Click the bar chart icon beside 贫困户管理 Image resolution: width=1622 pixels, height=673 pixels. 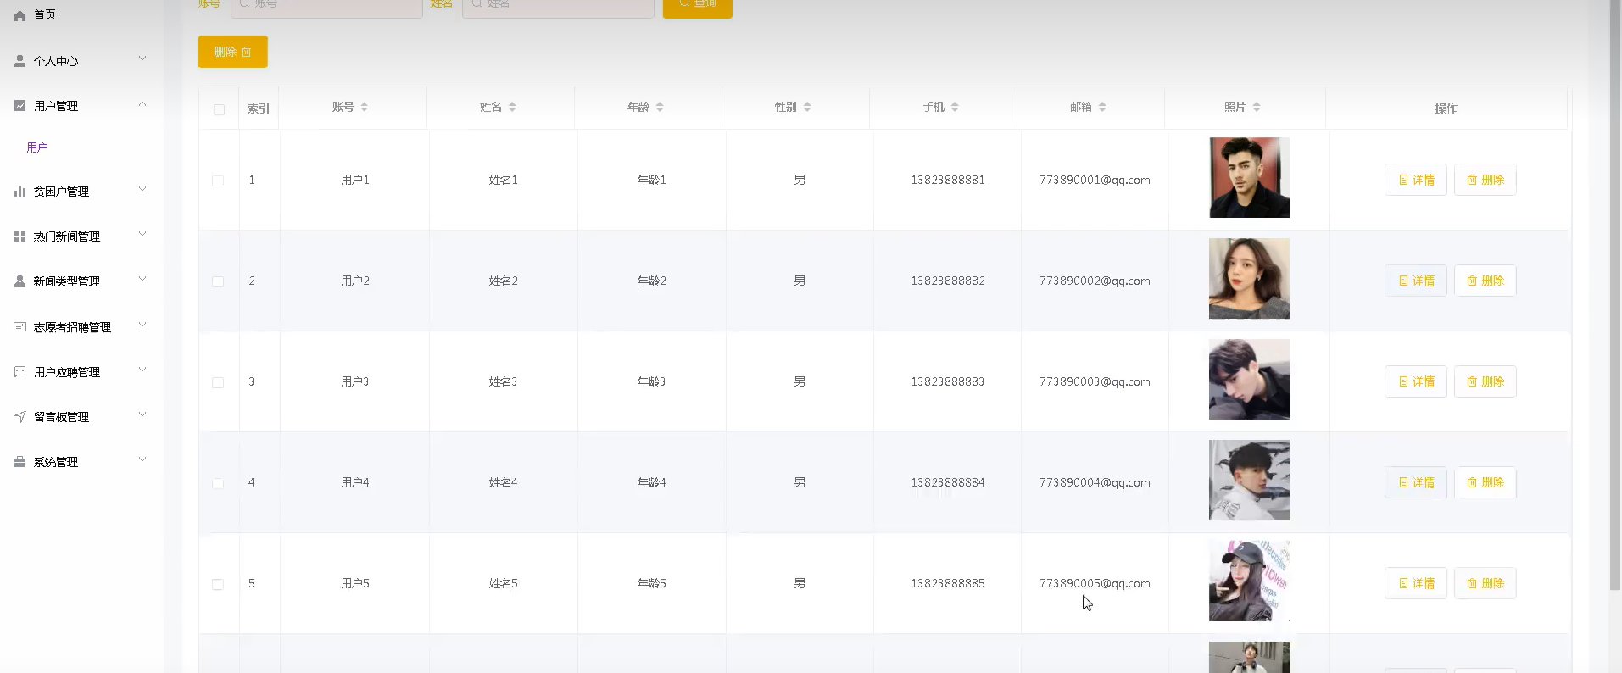[x=20, y=192]
